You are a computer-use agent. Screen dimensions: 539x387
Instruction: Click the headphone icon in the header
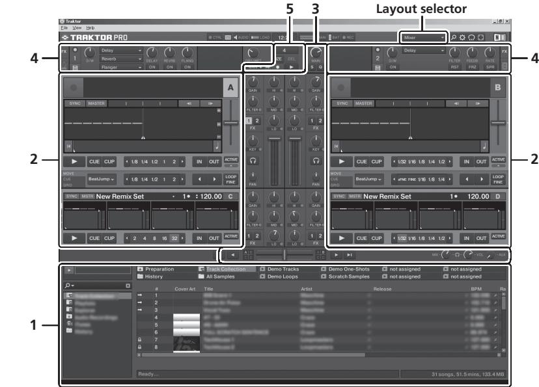pos(471,38)
